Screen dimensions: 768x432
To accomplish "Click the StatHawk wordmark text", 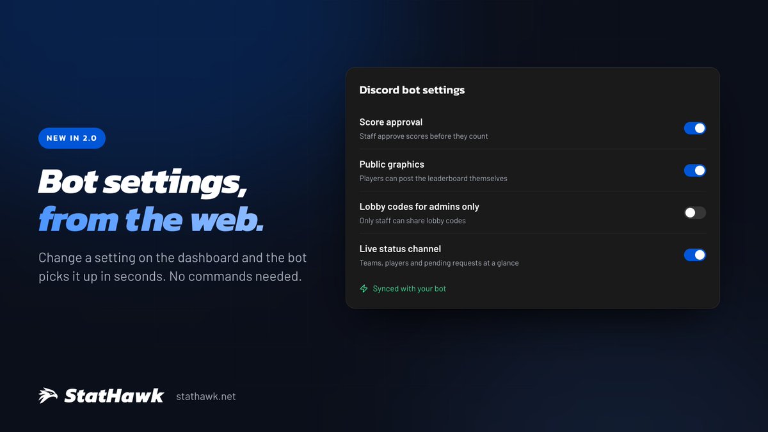I will coord(114,396).
